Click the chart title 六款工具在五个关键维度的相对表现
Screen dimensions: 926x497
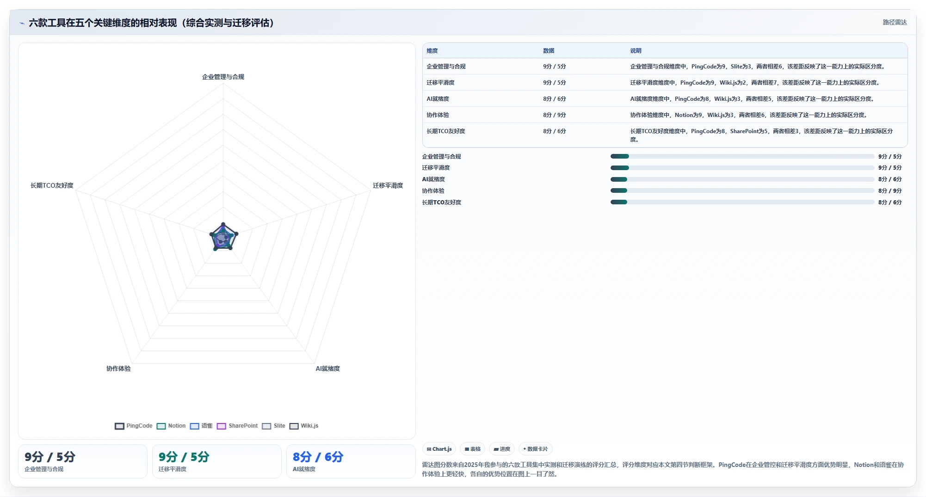[x=151, y=23]
